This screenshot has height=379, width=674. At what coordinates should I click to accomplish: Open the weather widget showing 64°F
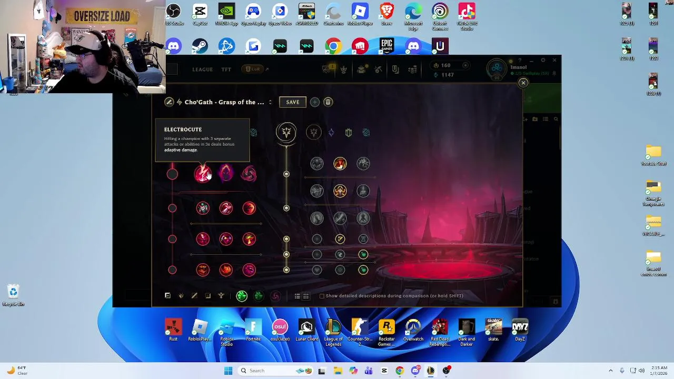point(16,371)
